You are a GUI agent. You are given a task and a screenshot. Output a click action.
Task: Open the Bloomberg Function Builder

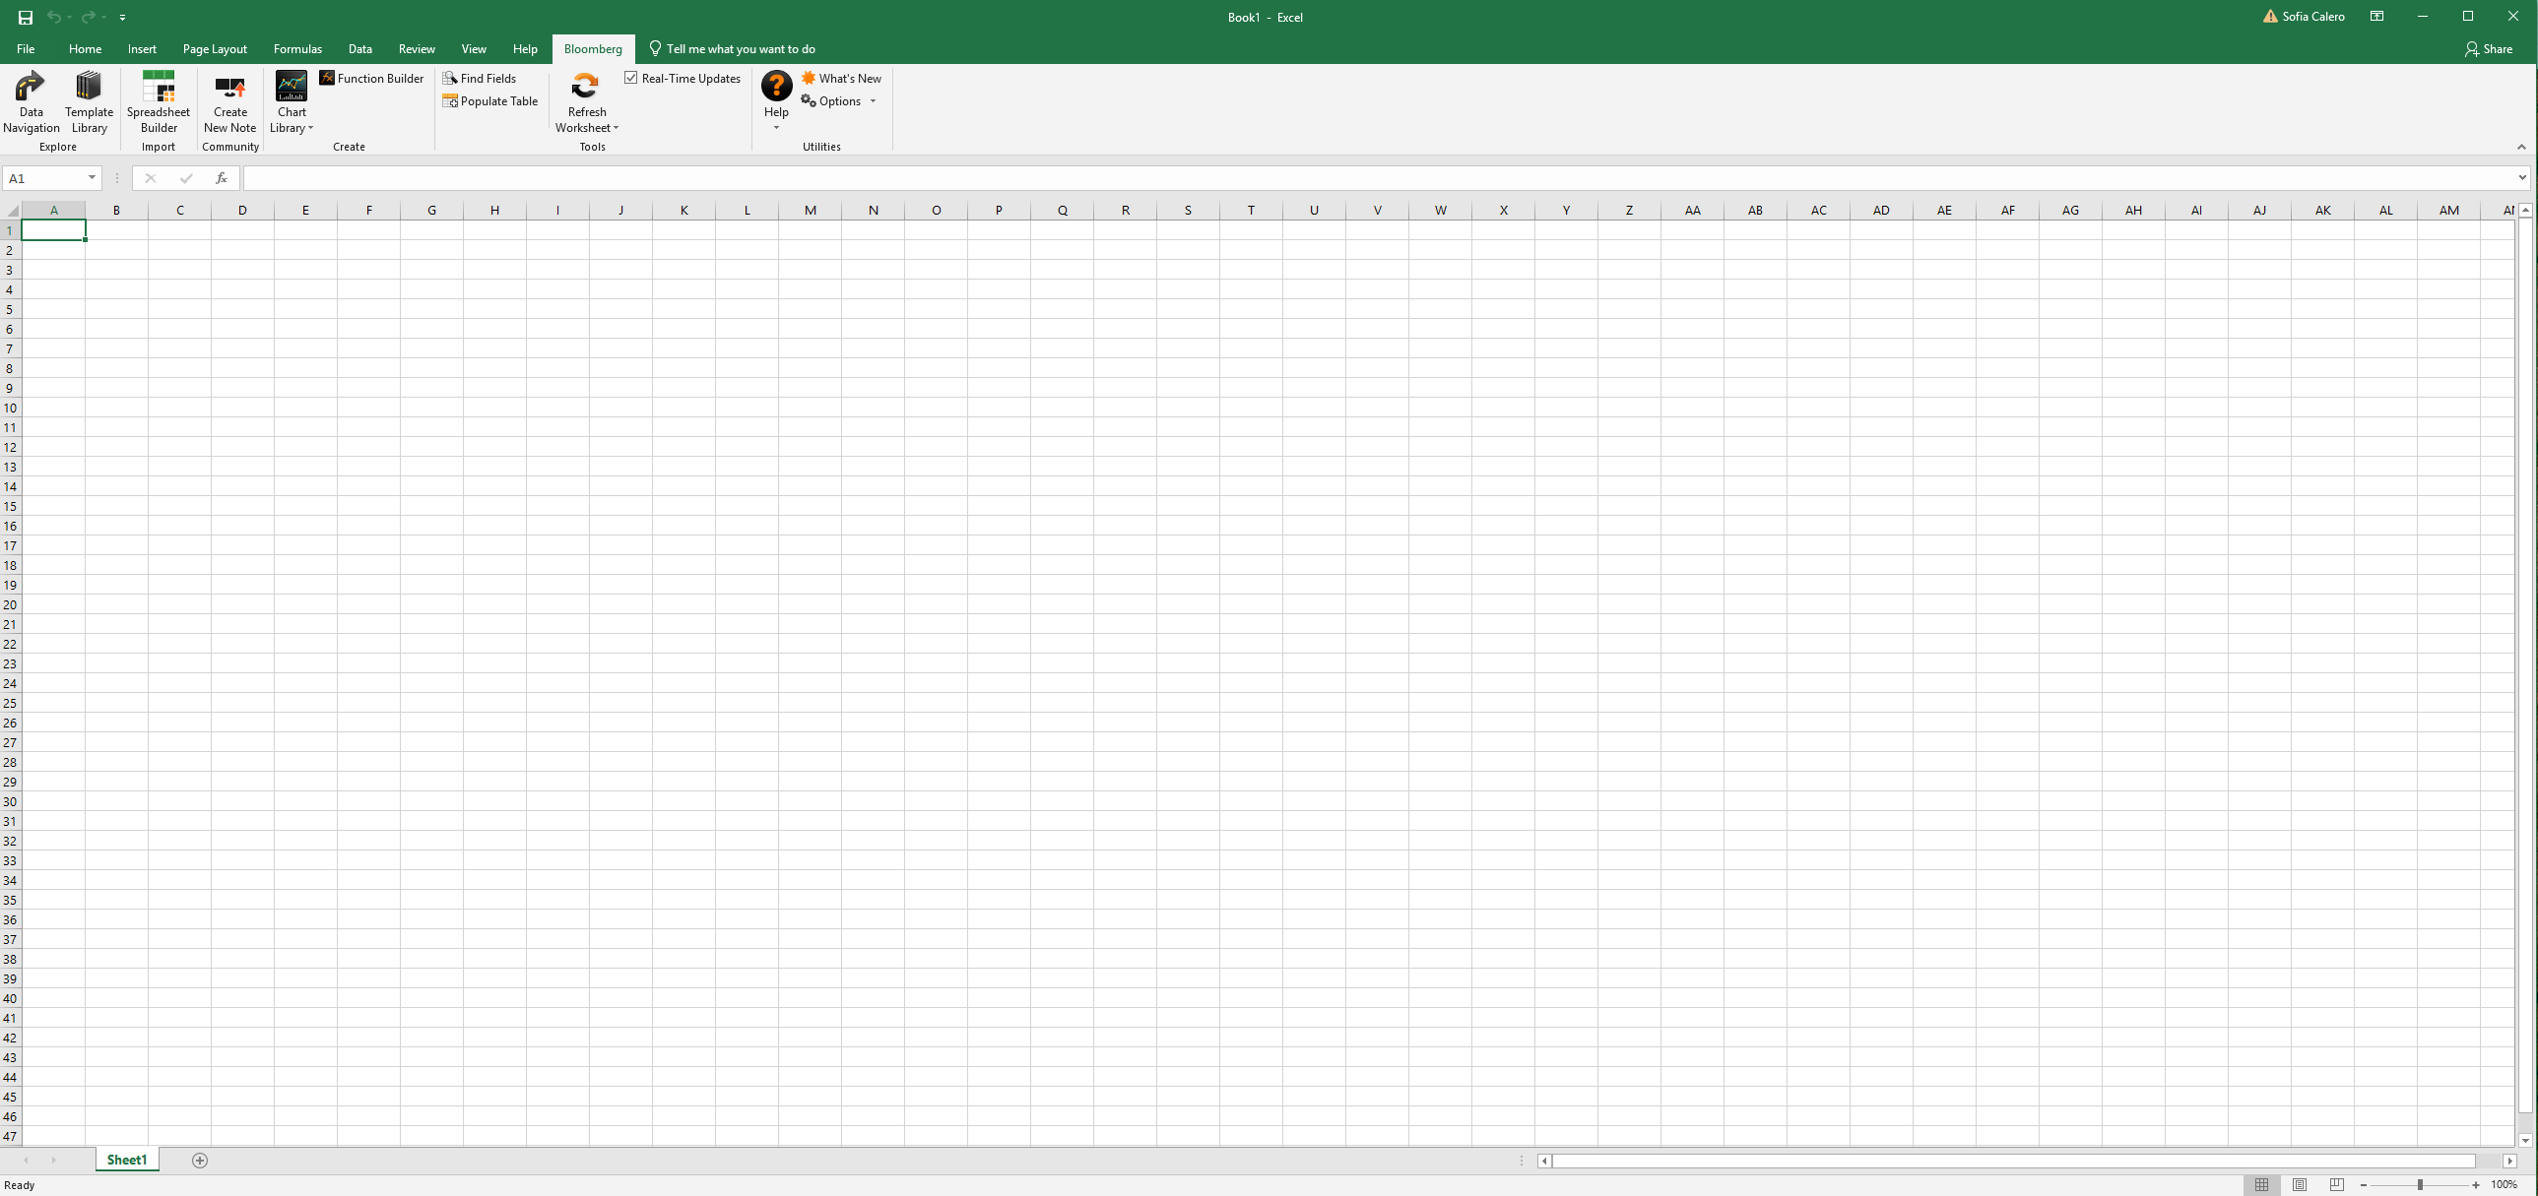(x=371, y=78)
